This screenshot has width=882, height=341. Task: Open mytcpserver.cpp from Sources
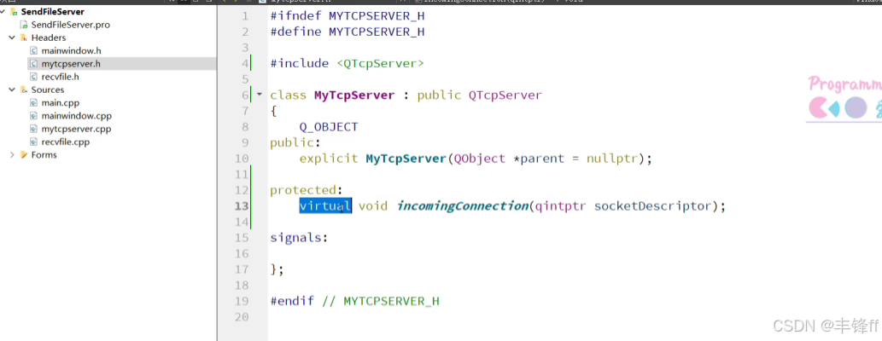[77, 130]
